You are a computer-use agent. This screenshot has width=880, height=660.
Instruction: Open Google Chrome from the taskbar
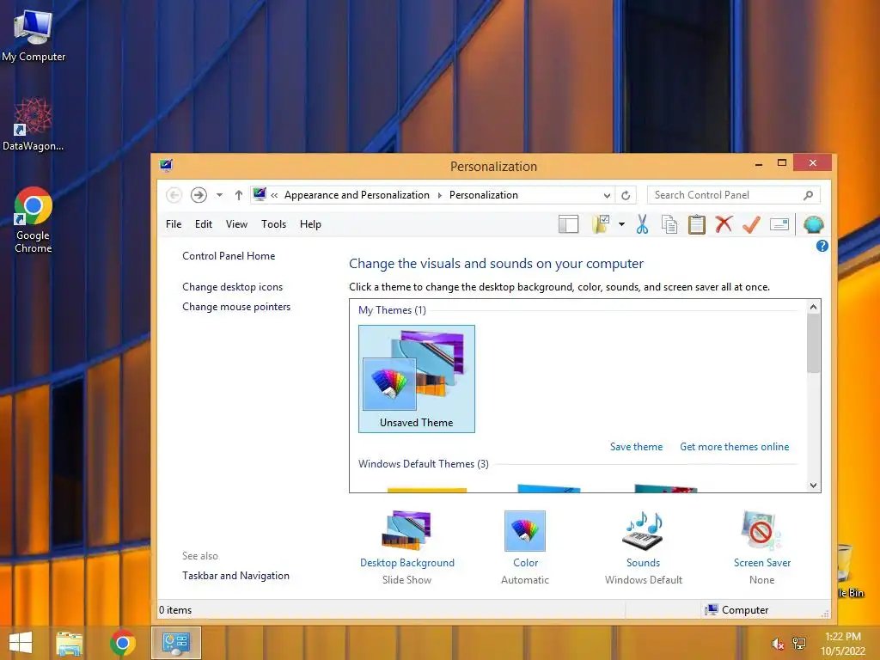tap(123, 643)
